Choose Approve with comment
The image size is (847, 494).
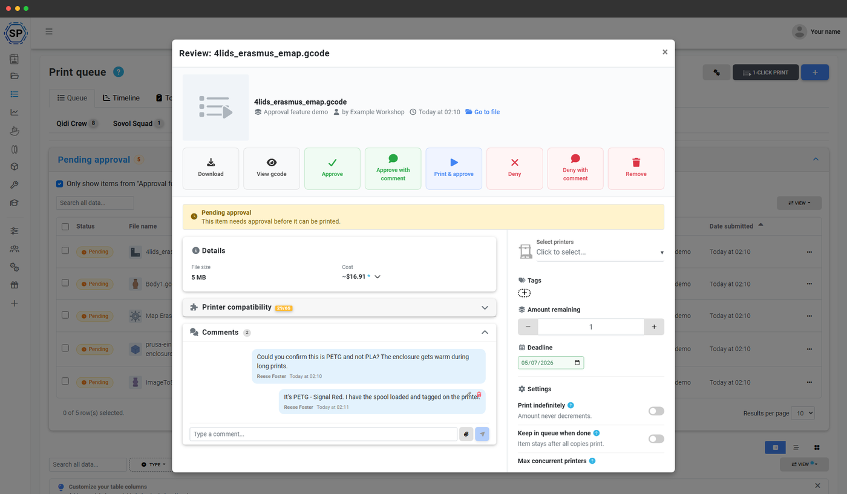(x=393, y=169)
